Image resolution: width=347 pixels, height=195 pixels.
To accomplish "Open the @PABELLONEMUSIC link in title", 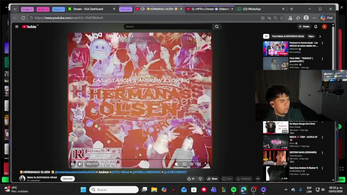I will (x=147, y=172).
